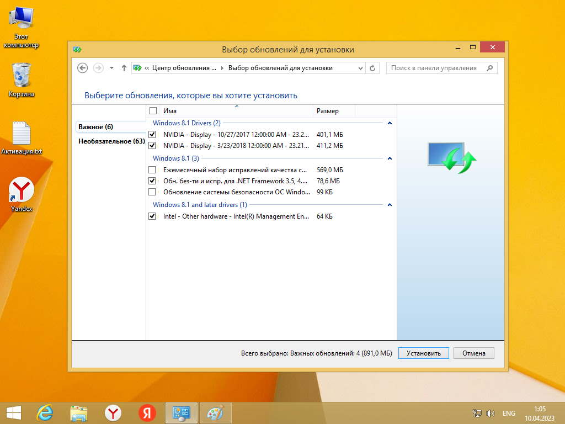Viewport: 565px width, 424px height.
Task: Click the volume speaker icon in the tray
Action: coord(491,412)
